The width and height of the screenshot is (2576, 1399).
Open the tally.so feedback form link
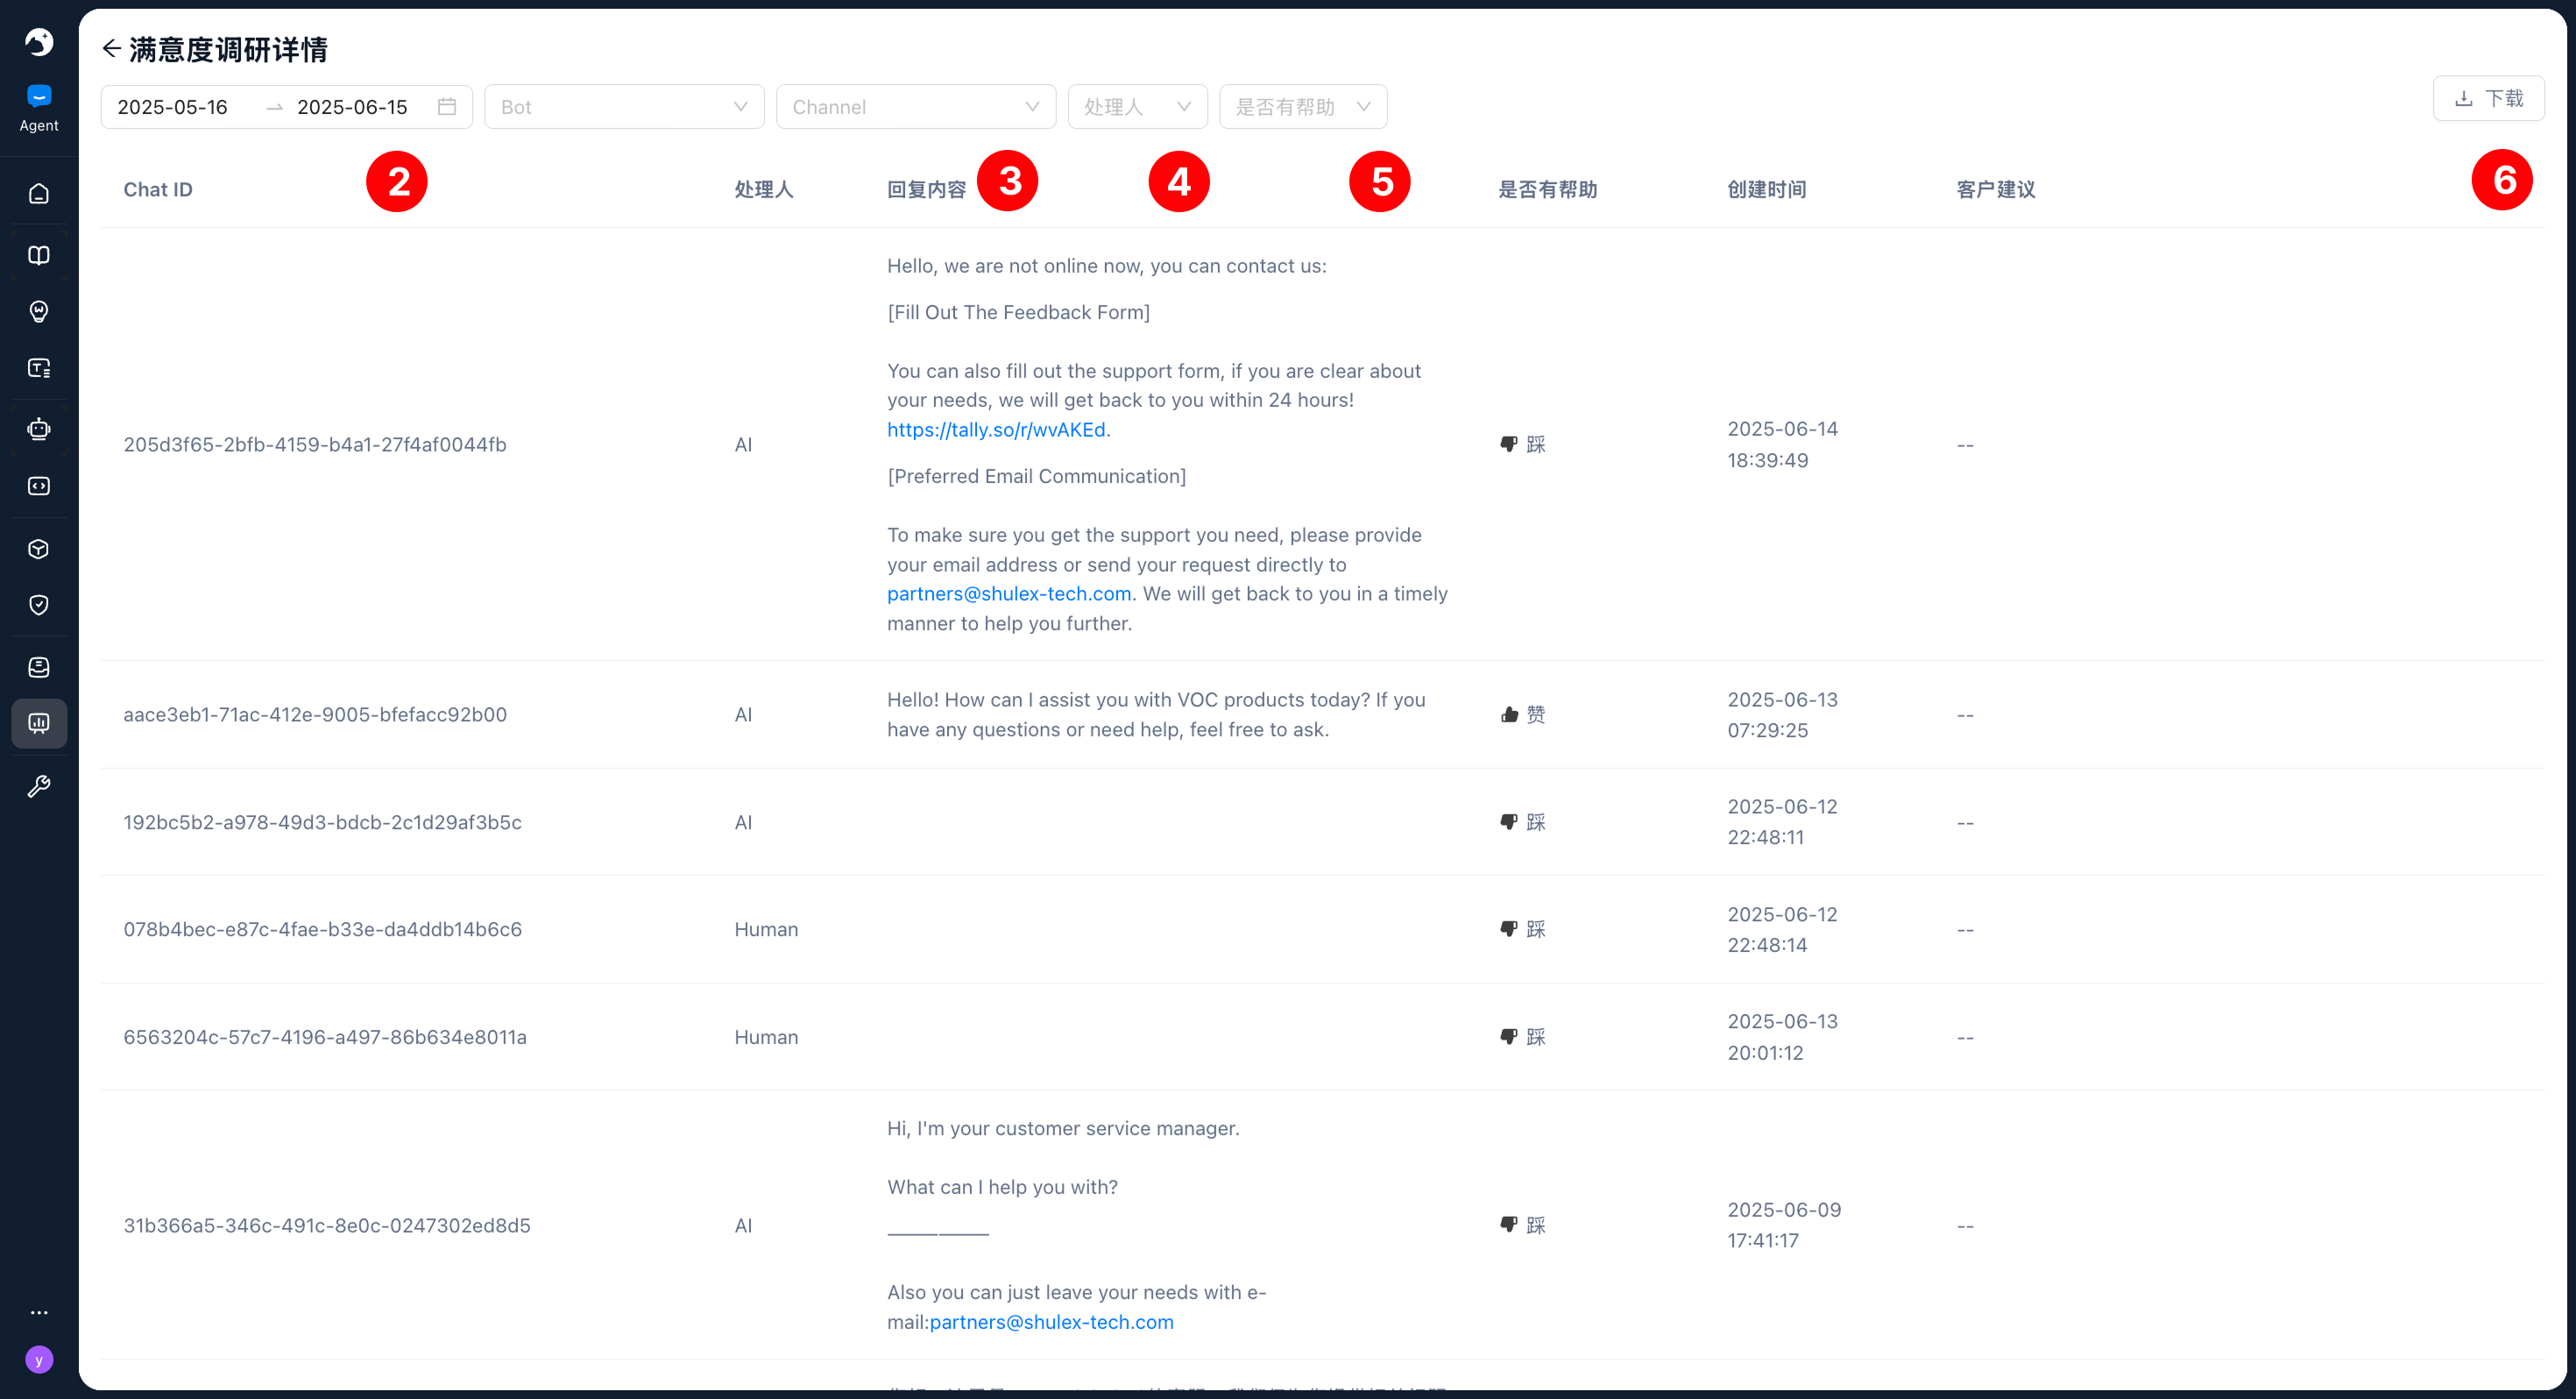pos(996,430)
